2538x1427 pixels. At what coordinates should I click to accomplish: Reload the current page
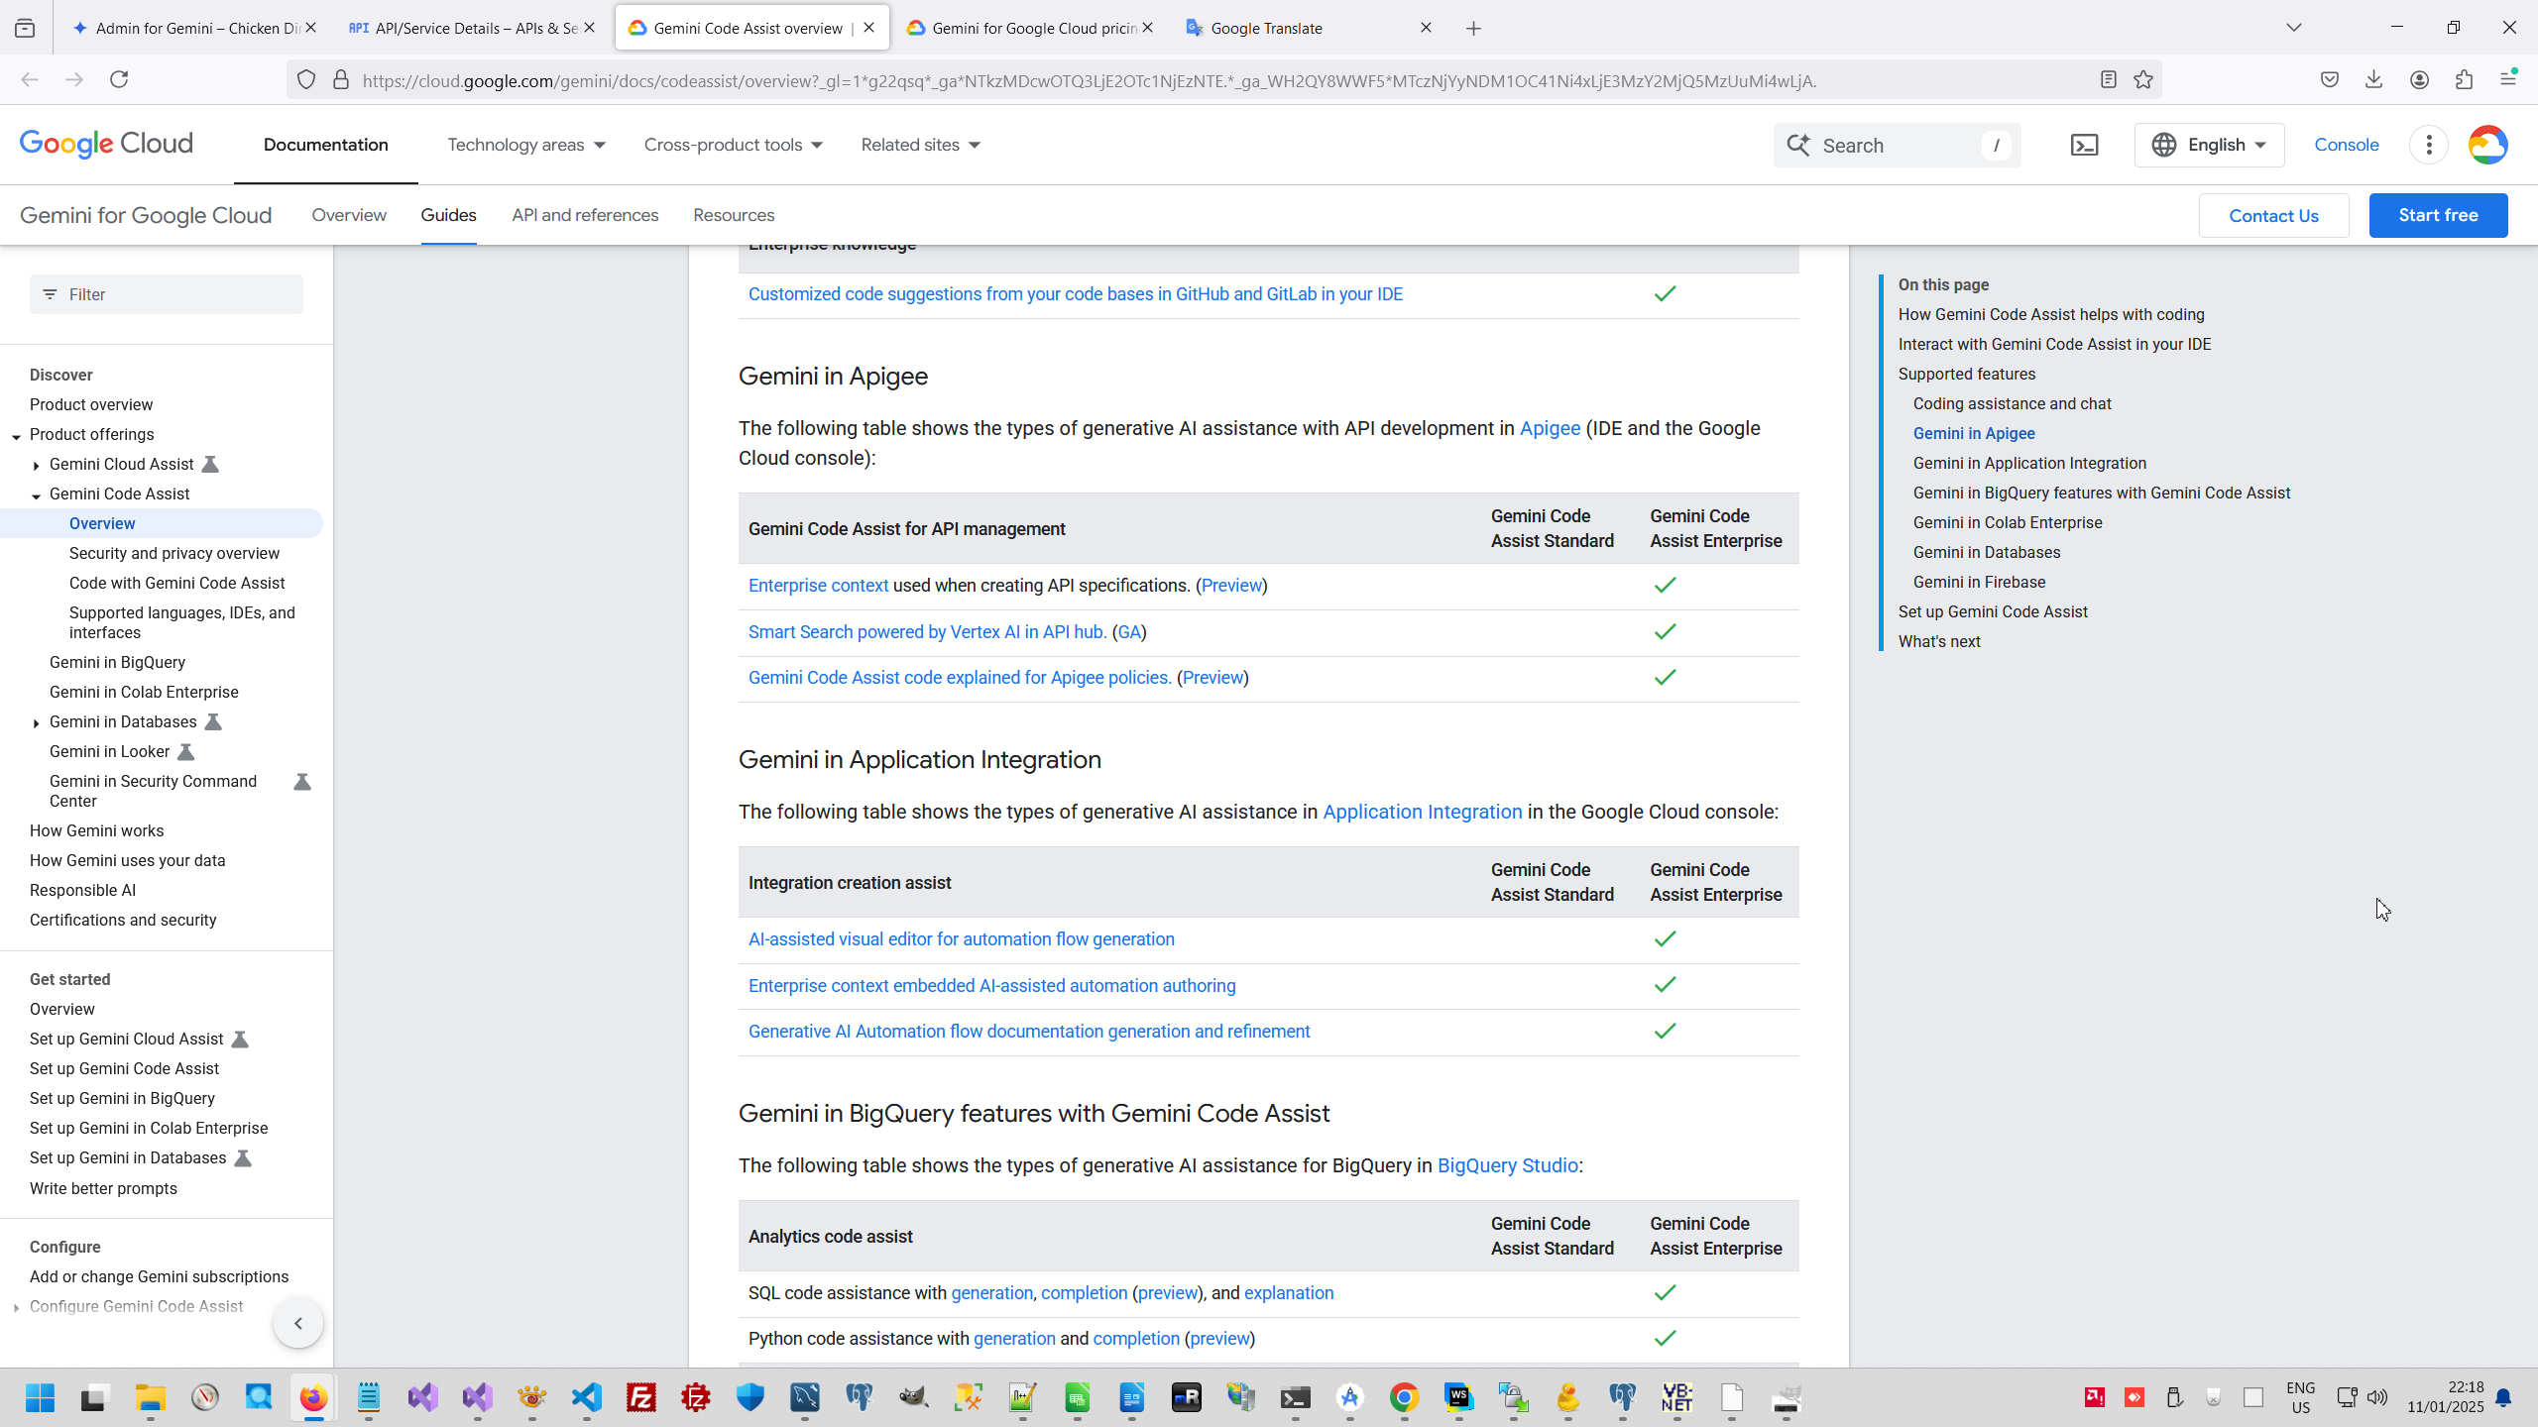[x=119, y=80]
